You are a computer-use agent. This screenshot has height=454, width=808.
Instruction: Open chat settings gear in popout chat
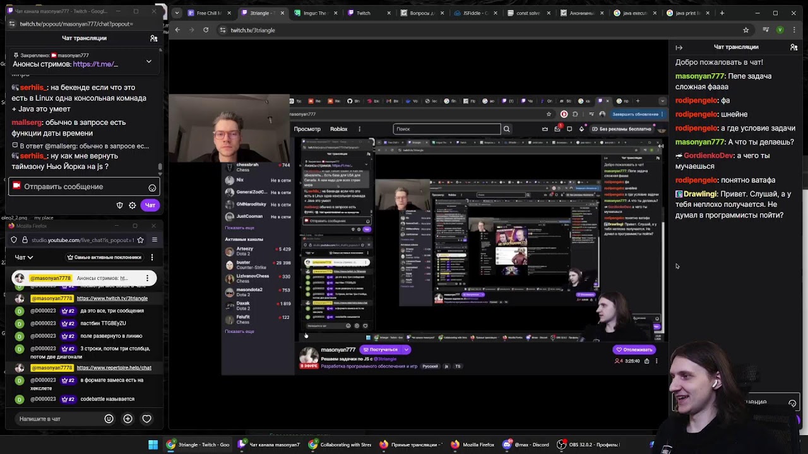(133, 205)
